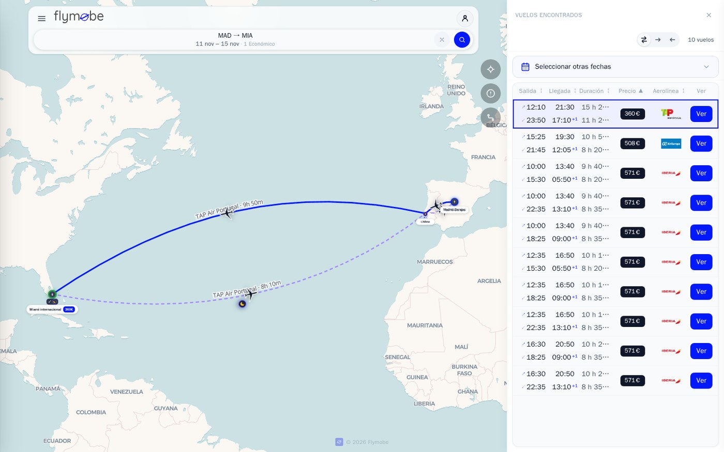Select the Miami internacional airport label
This screenshot has width=724, height=452.
point(52,309)
